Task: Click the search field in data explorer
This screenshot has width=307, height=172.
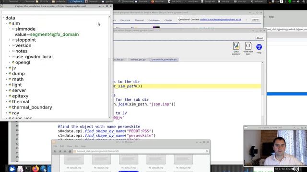Action: pyautogui.click(x=56, y=12)
